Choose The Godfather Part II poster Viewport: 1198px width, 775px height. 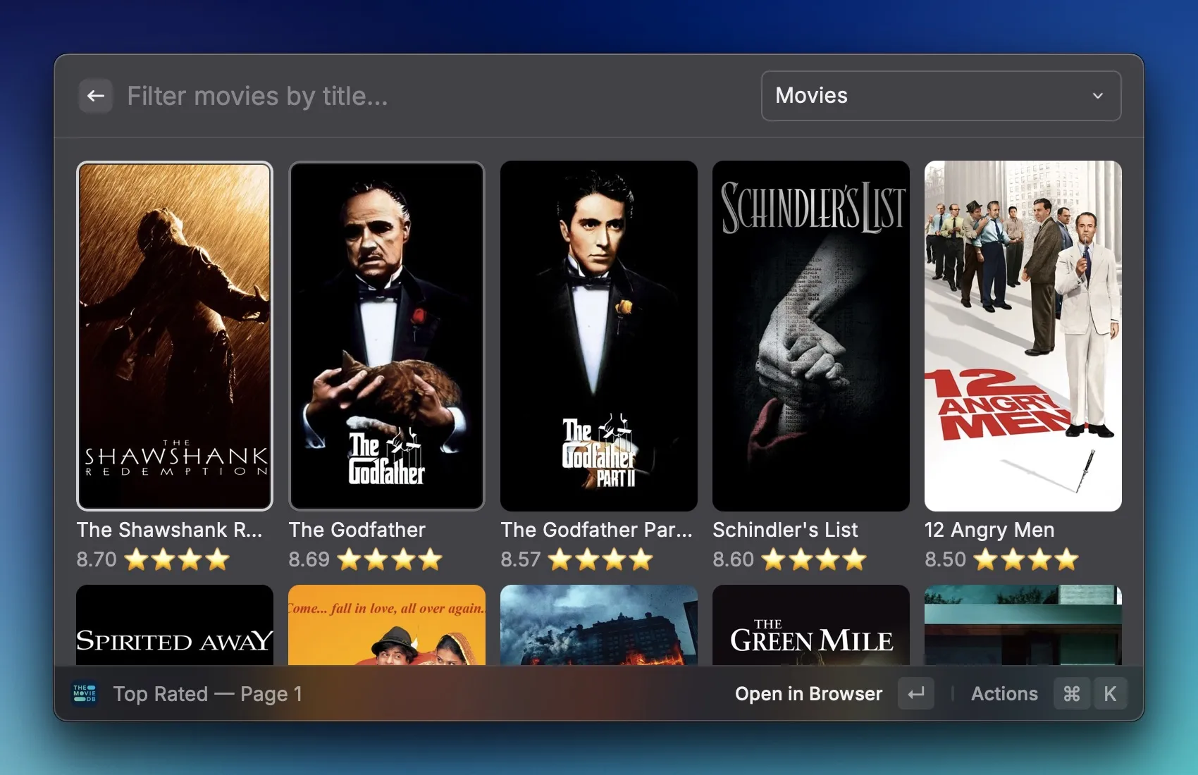click(x=599, y=336)
